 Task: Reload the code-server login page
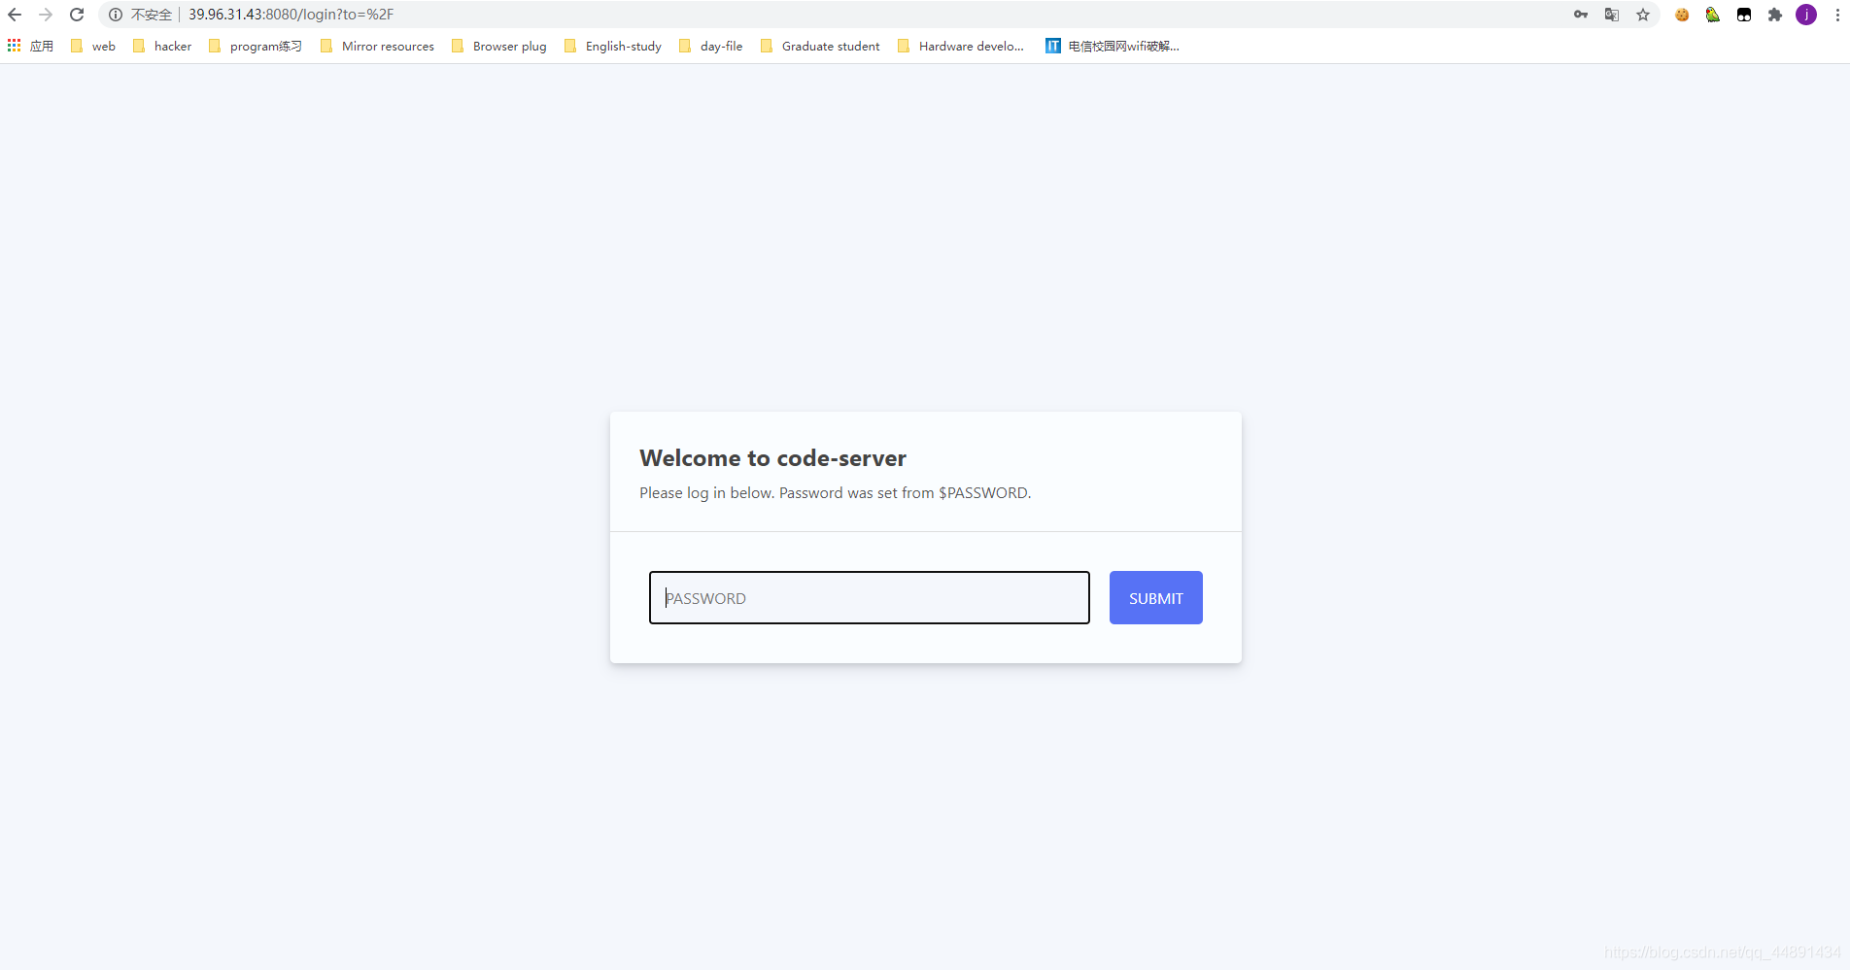point(77,15)
